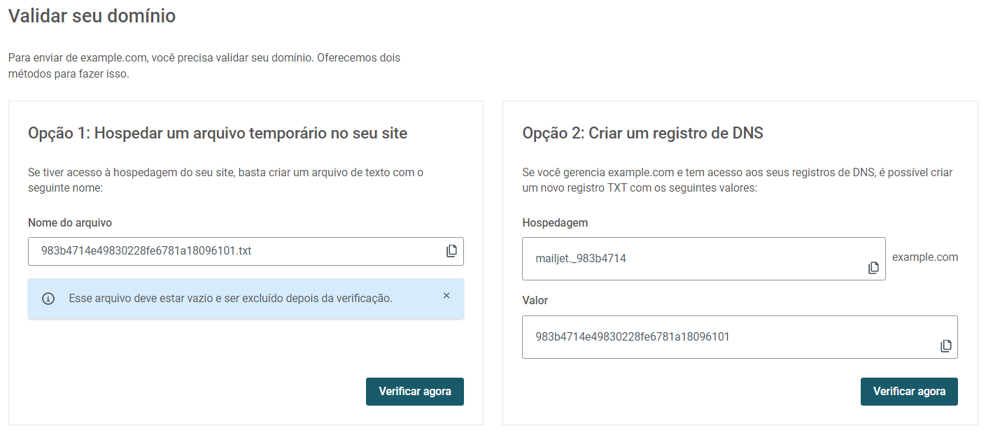Click the Validar seu domínio page heading
986x435 pixels.
[92, 16]
